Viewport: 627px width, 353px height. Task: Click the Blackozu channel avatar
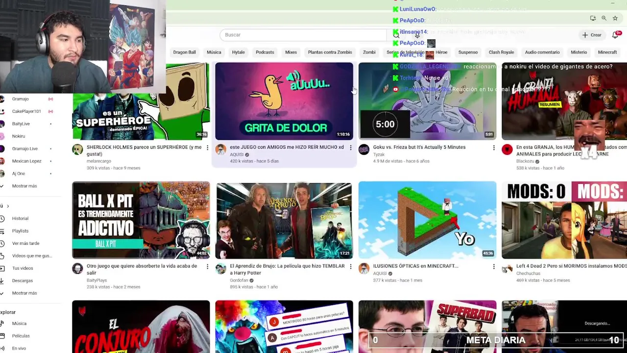pyautogui.click(x=507, y=150)
